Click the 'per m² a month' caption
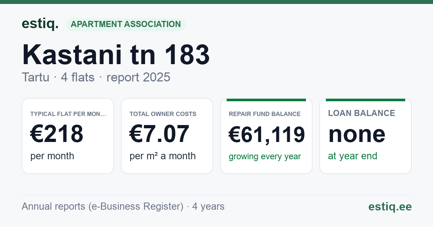This screenshot has height=227, width=433. coord(163,156)
